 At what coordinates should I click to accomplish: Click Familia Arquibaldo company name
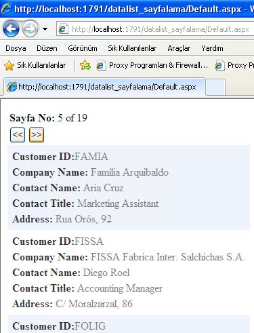[x=129, y=172]
